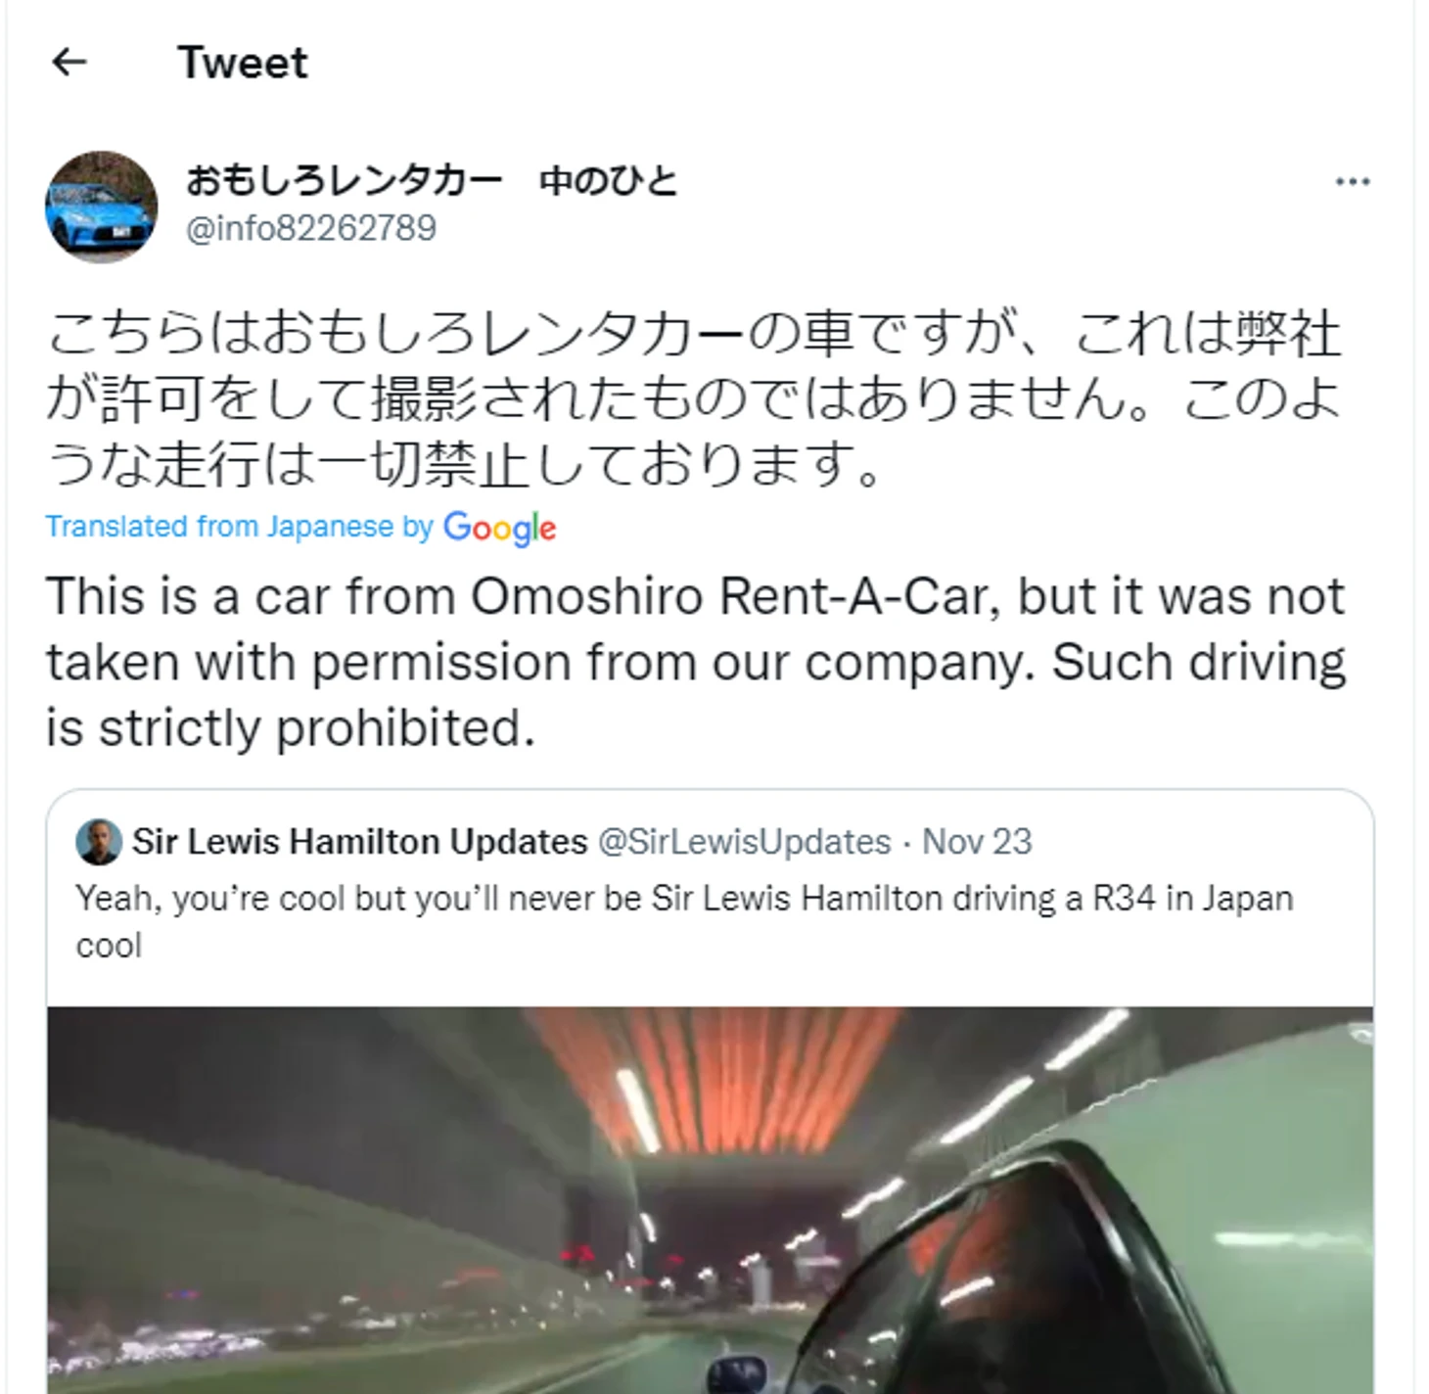Image resolution: width=1429 pixels, height=1394 pixels.
Task: Play the quoted tunnel driving video
Action: pyautogui.click(x=710, y=1200)
